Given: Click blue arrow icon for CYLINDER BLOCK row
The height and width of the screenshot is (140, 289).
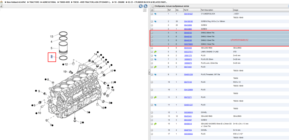Looking at the screenshot, I should (155, 14).
